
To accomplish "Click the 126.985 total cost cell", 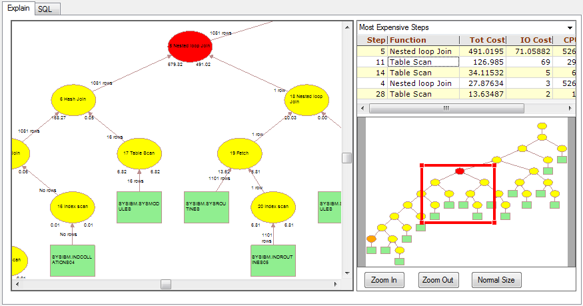I will click(482, 62).
